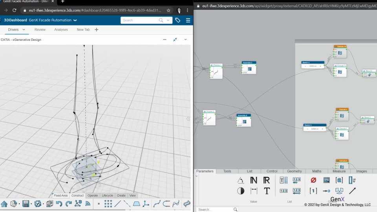
Task: Select the spline curve tool
Action: 176,204
